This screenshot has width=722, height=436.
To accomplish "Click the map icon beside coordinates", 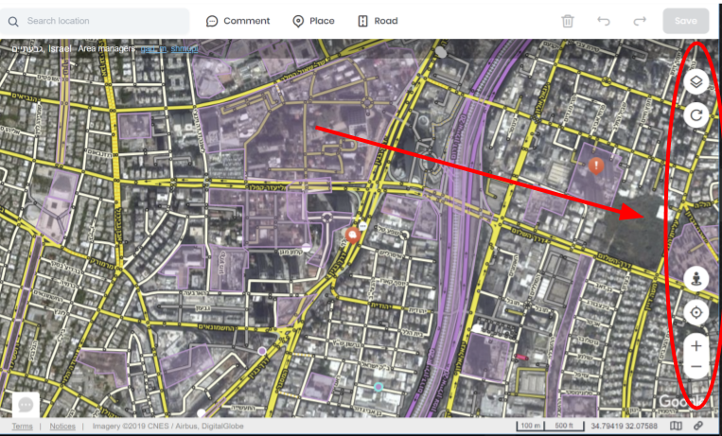I will [x=675, y=427].
